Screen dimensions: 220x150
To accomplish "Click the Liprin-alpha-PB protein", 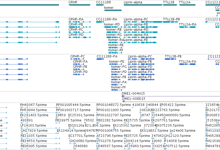I will [141, 64].
